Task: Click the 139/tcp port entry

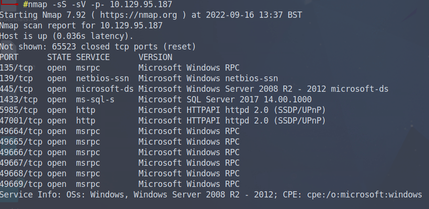Action: click(x=16, y=78)
